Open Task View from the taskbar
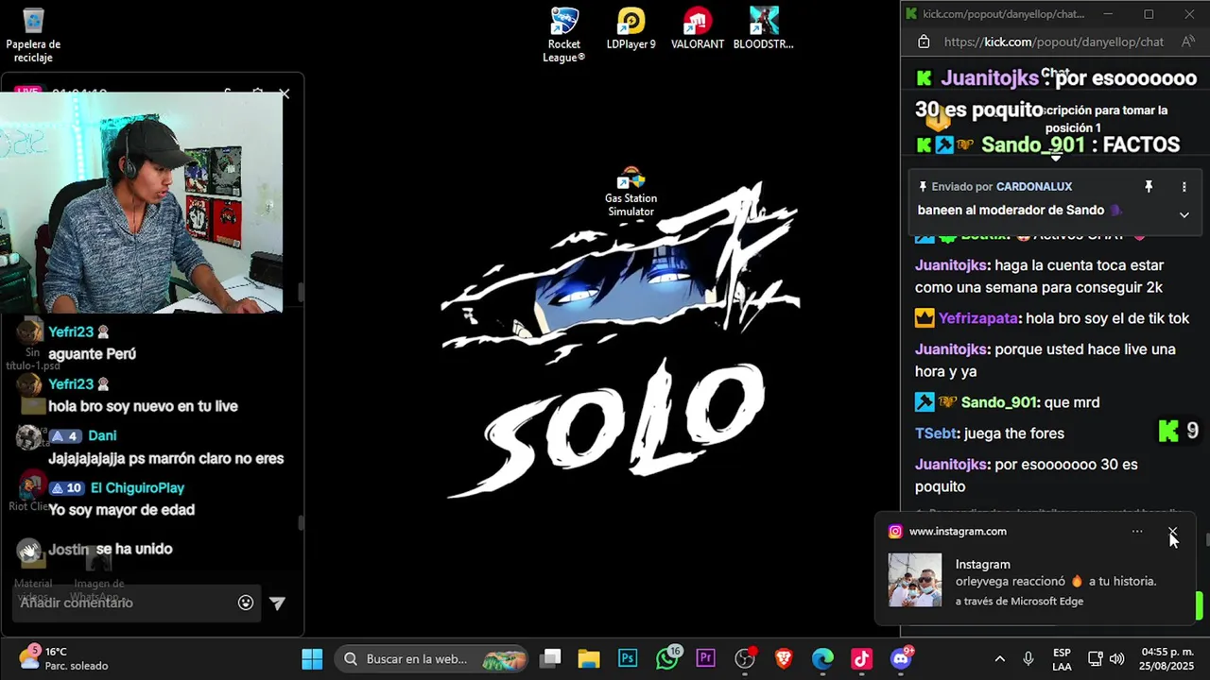1210x680 pixels. 551,658
